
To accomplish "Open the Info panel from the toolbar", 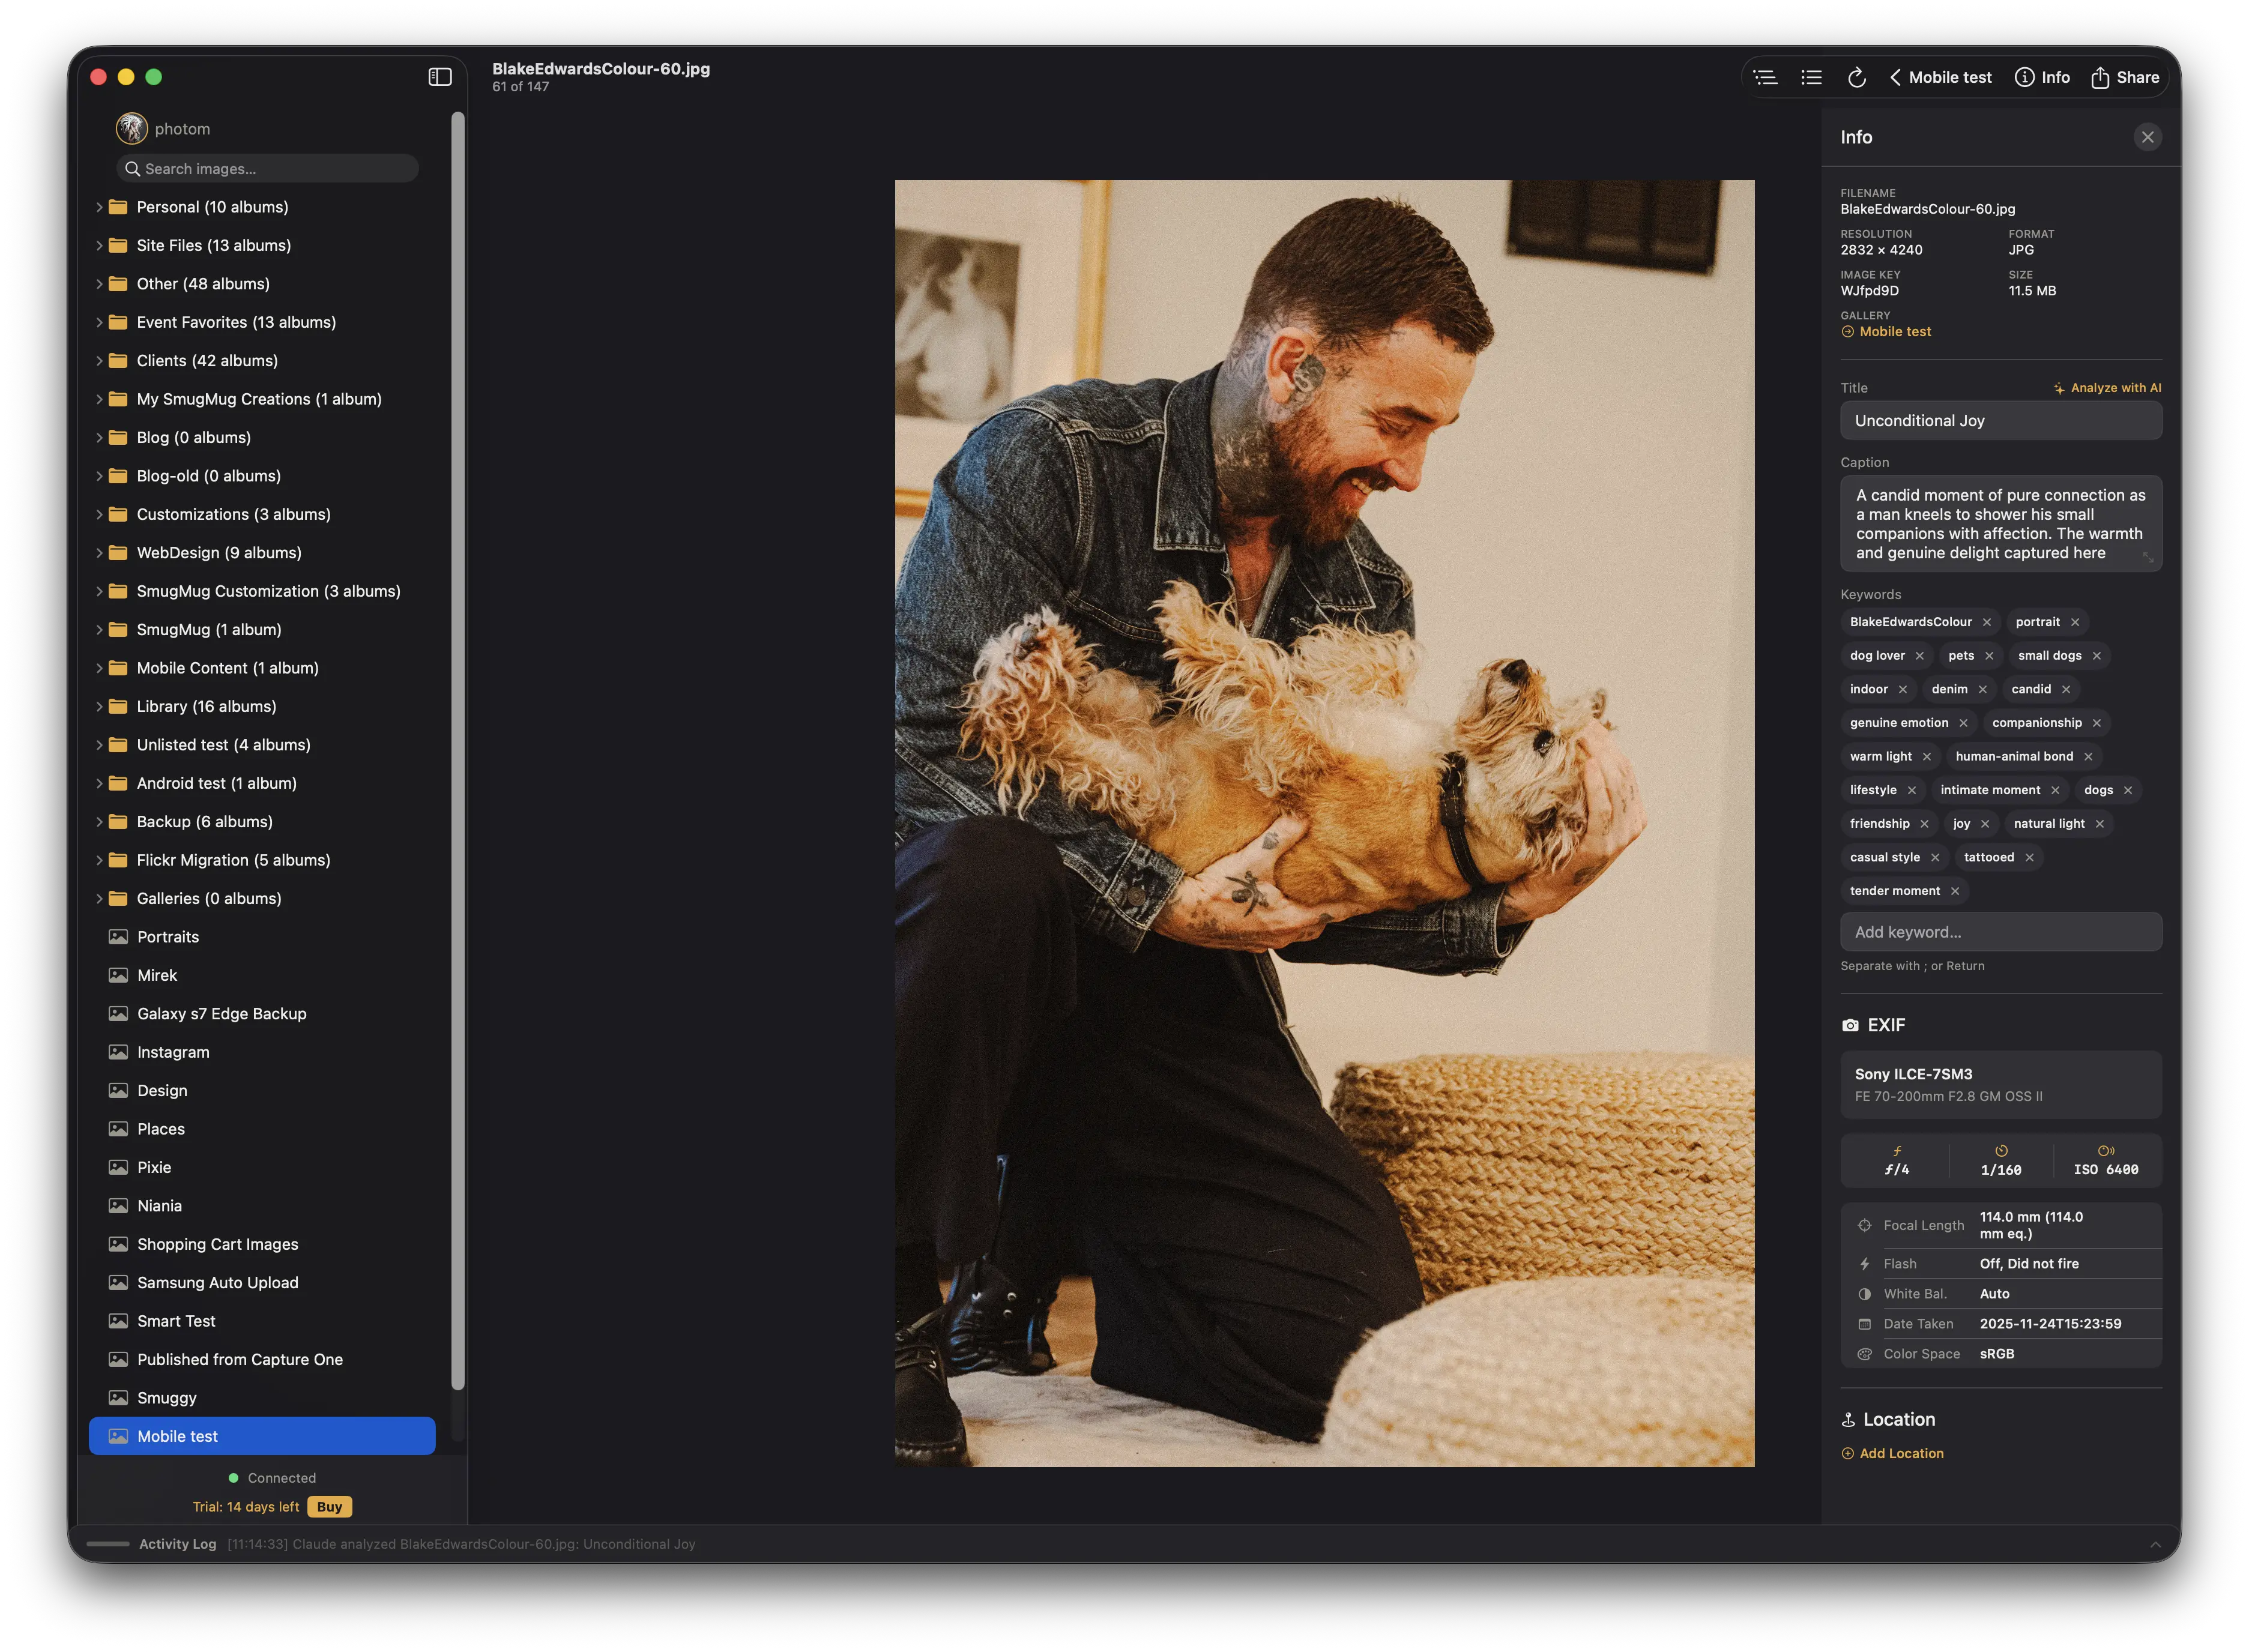I will click(2042, 77).
